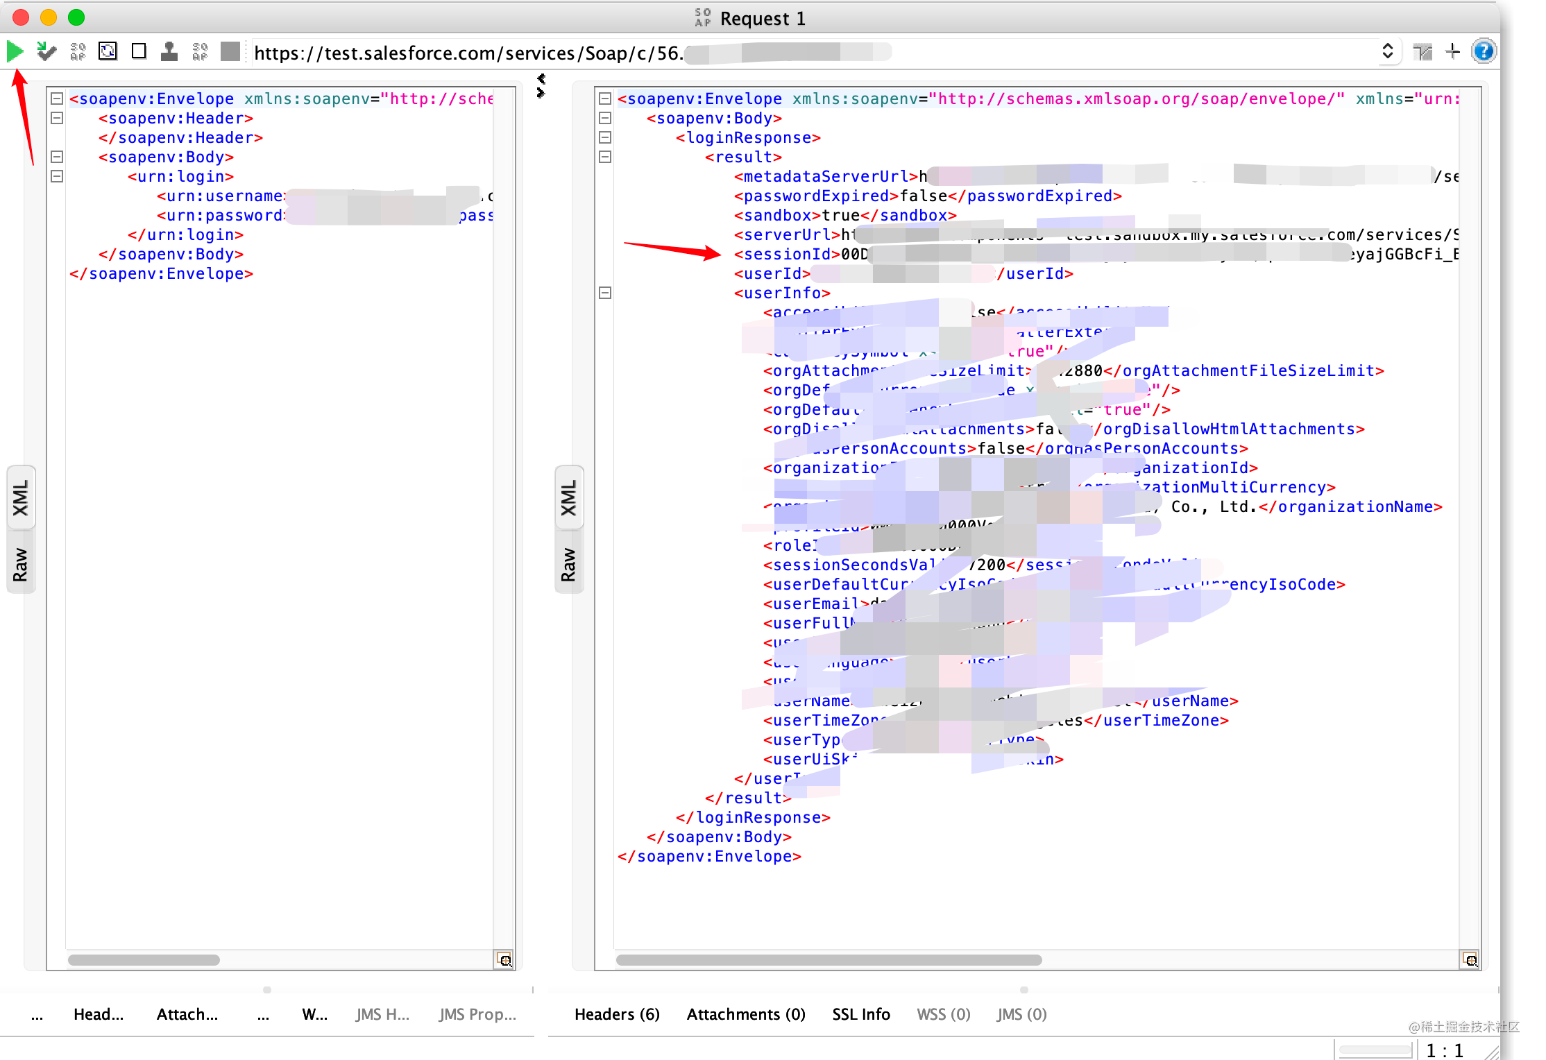
Task: Open response WSS (0) tab
Action: (x=944, y=1014)
